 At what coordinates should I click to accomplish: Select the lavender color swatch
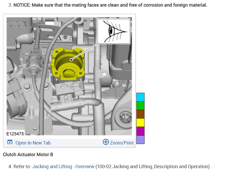(x=140, y=140)
